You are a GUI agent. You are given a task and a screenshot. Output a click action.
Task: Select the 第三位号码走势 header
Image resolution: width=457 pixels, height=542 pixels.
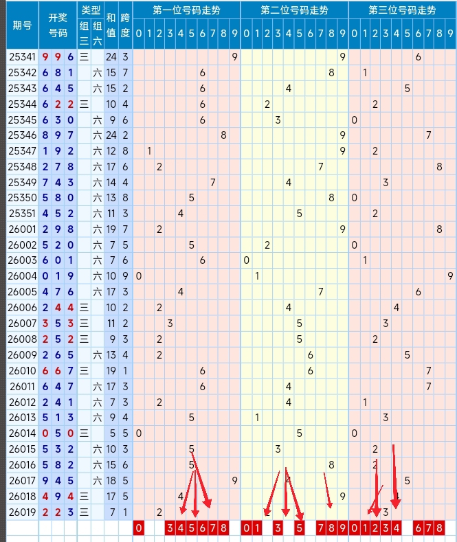402,10
